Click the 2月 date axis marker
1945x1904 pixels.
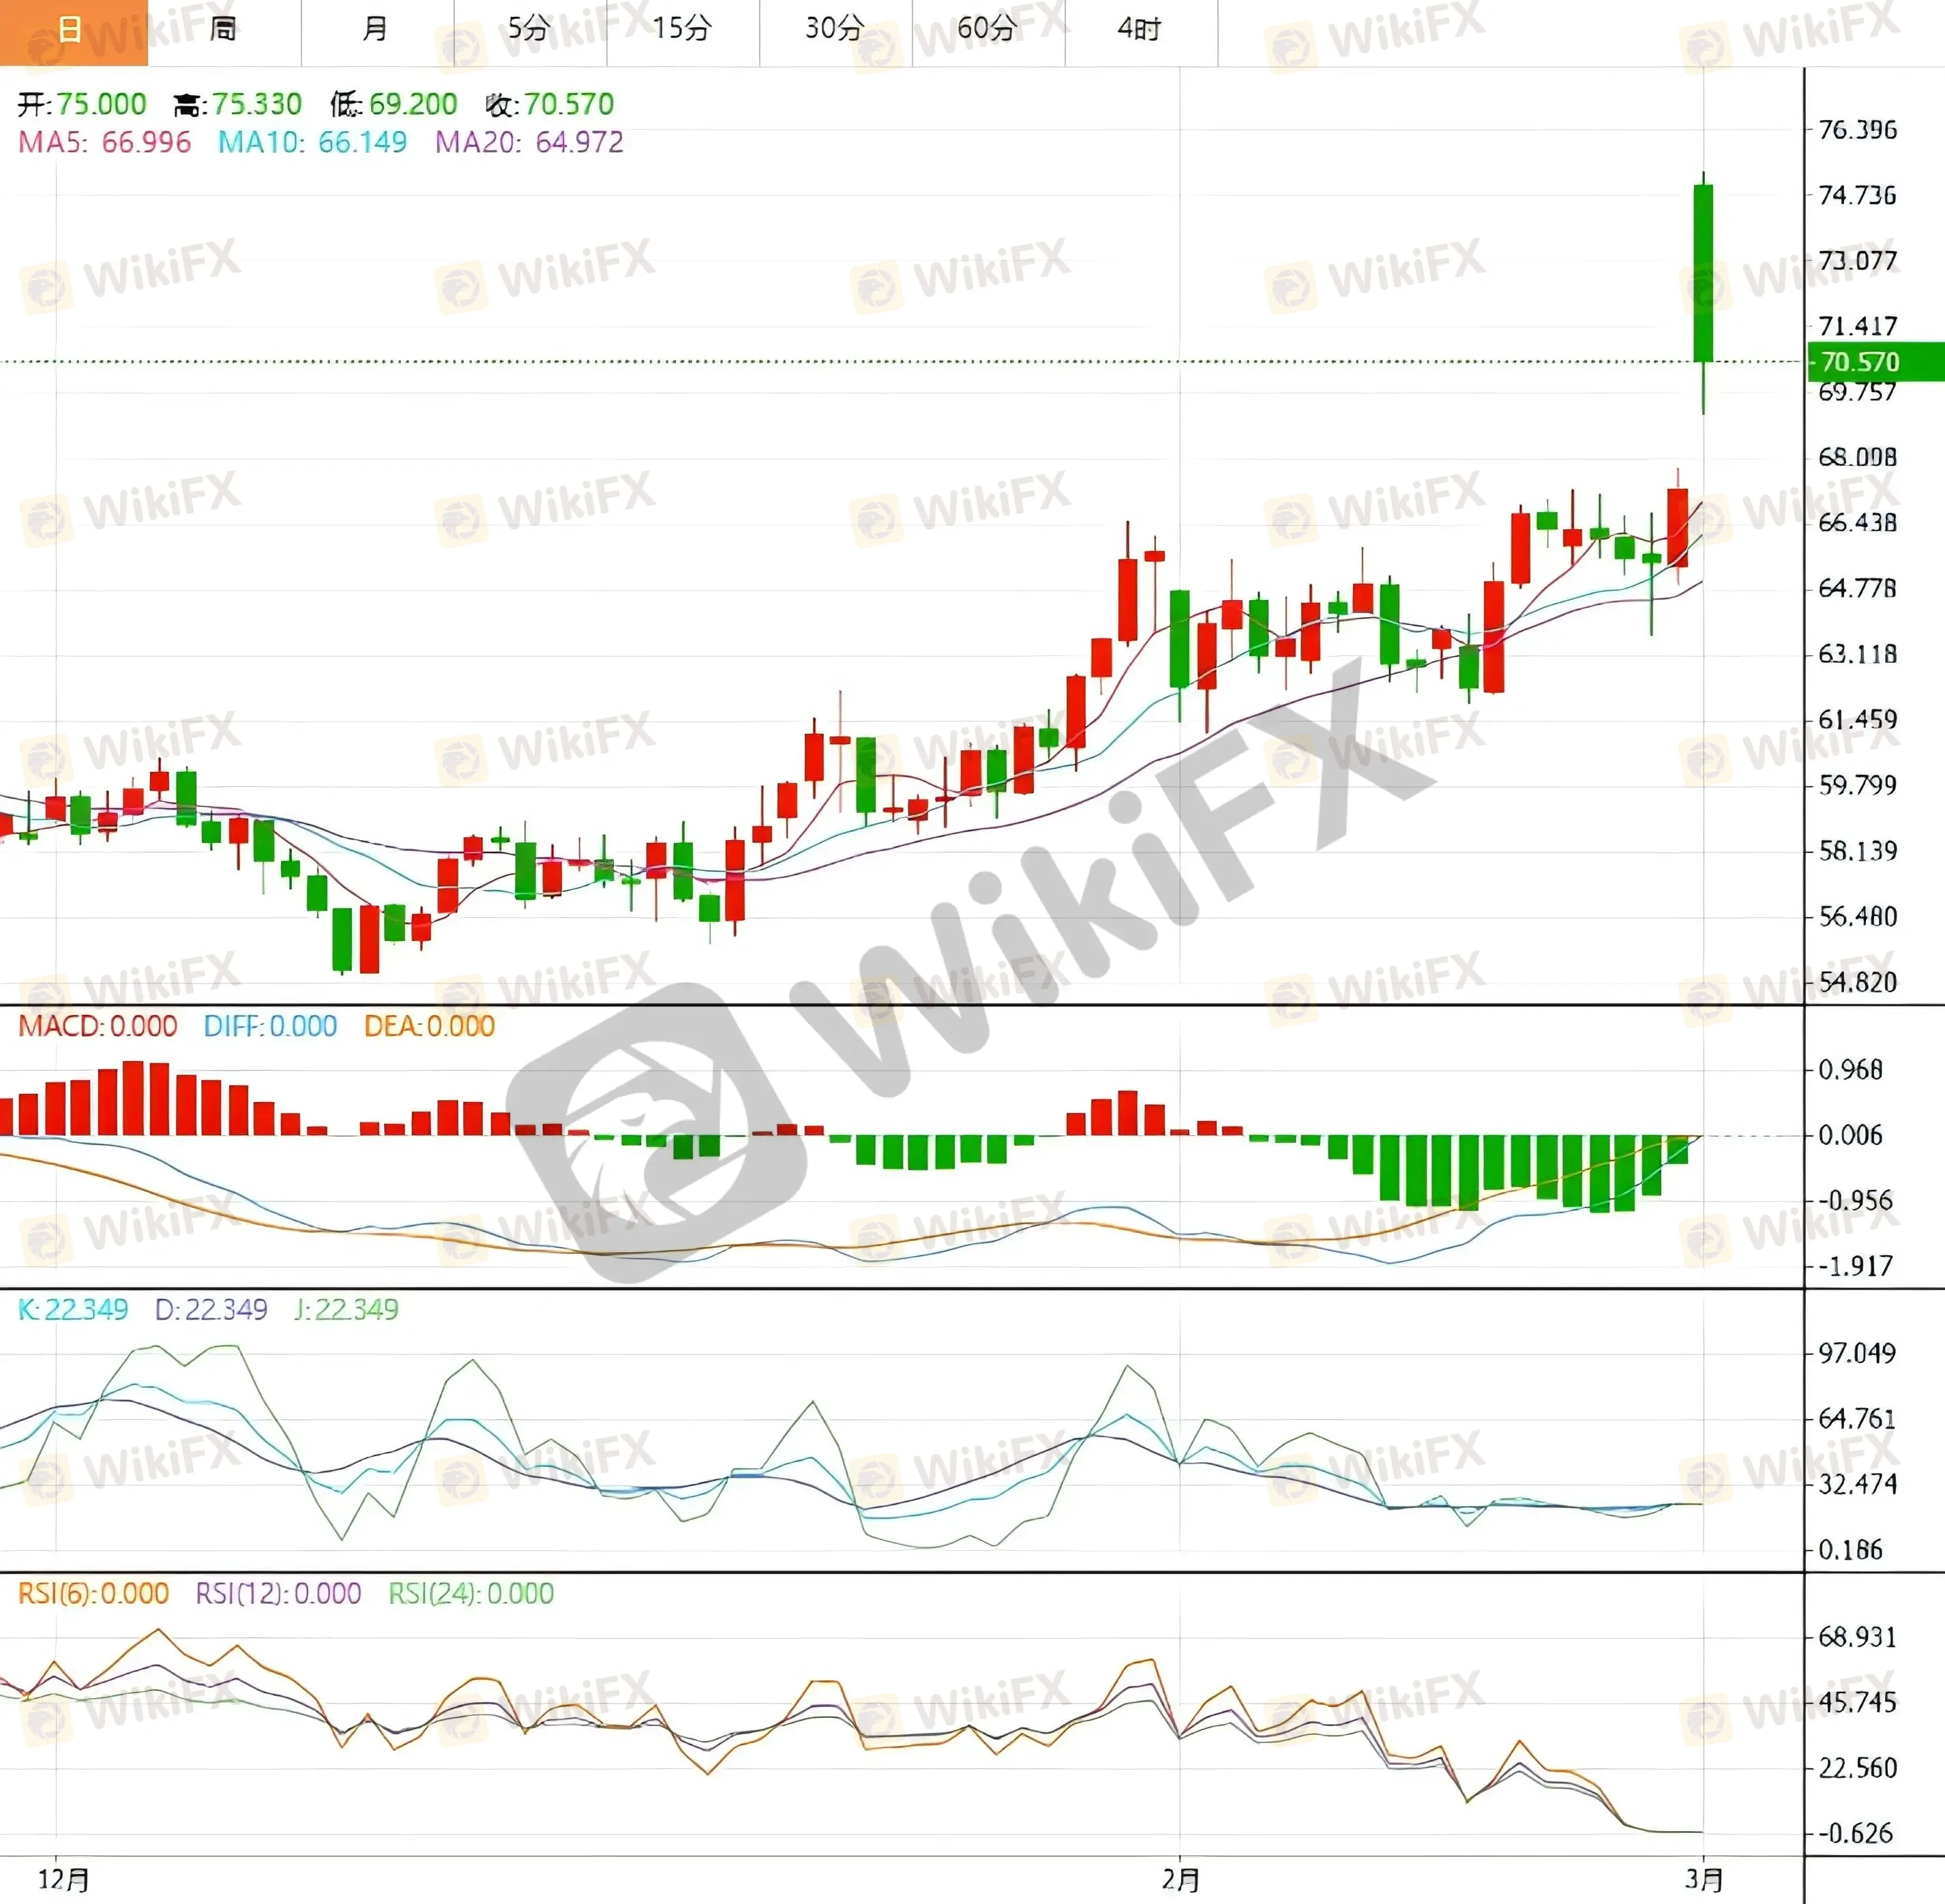[1180, 1879]
